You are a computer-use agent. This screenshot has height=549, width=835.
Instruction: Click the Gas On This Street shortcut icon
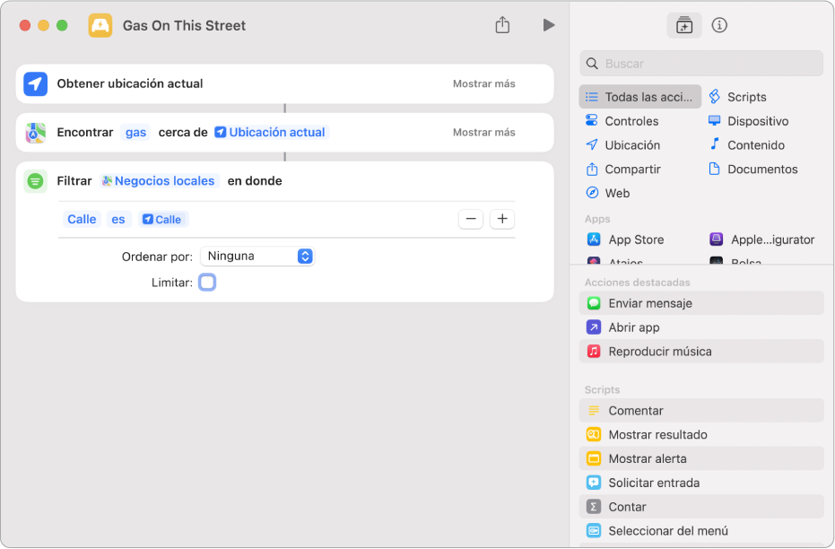100,25
